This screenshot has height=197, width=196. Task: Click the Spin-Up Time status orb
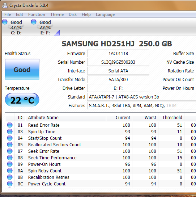(x=10, y=131)
